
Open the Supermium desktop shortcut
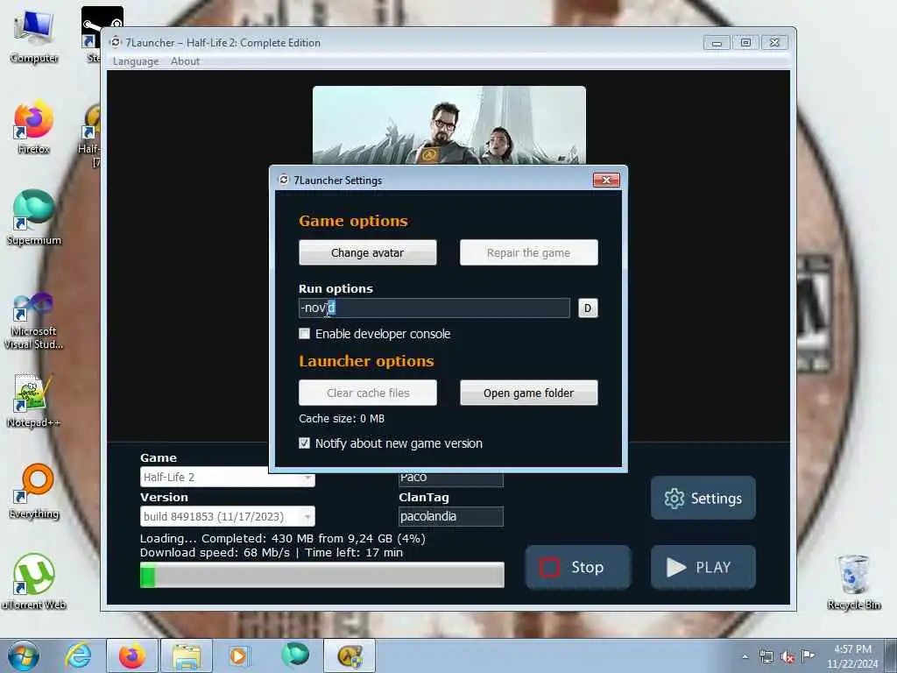click(34, 218)
